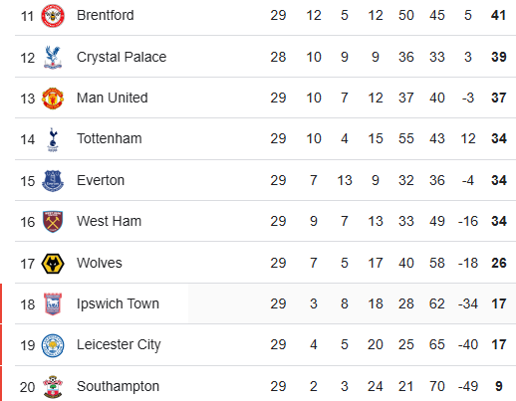Click the Everton club badge
This screenshot has width=516, height=401.
click(53, 181)
